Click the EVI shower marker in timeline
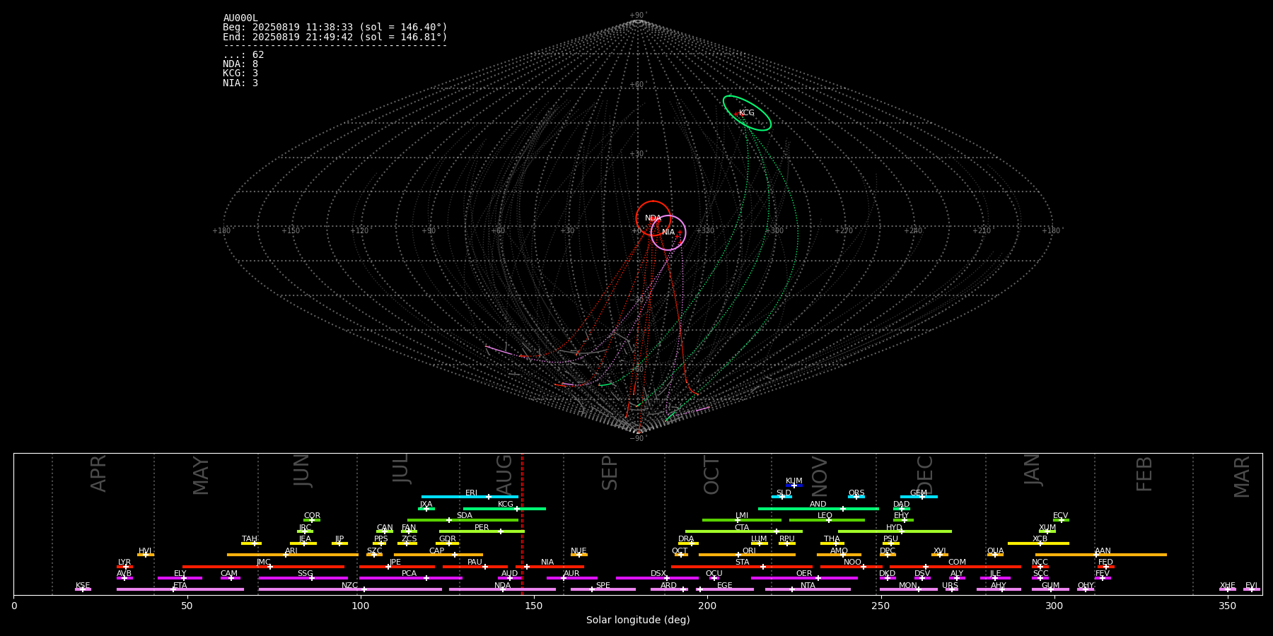Viewport: 1273px width, 636px height. click(x=1251, y=589)
